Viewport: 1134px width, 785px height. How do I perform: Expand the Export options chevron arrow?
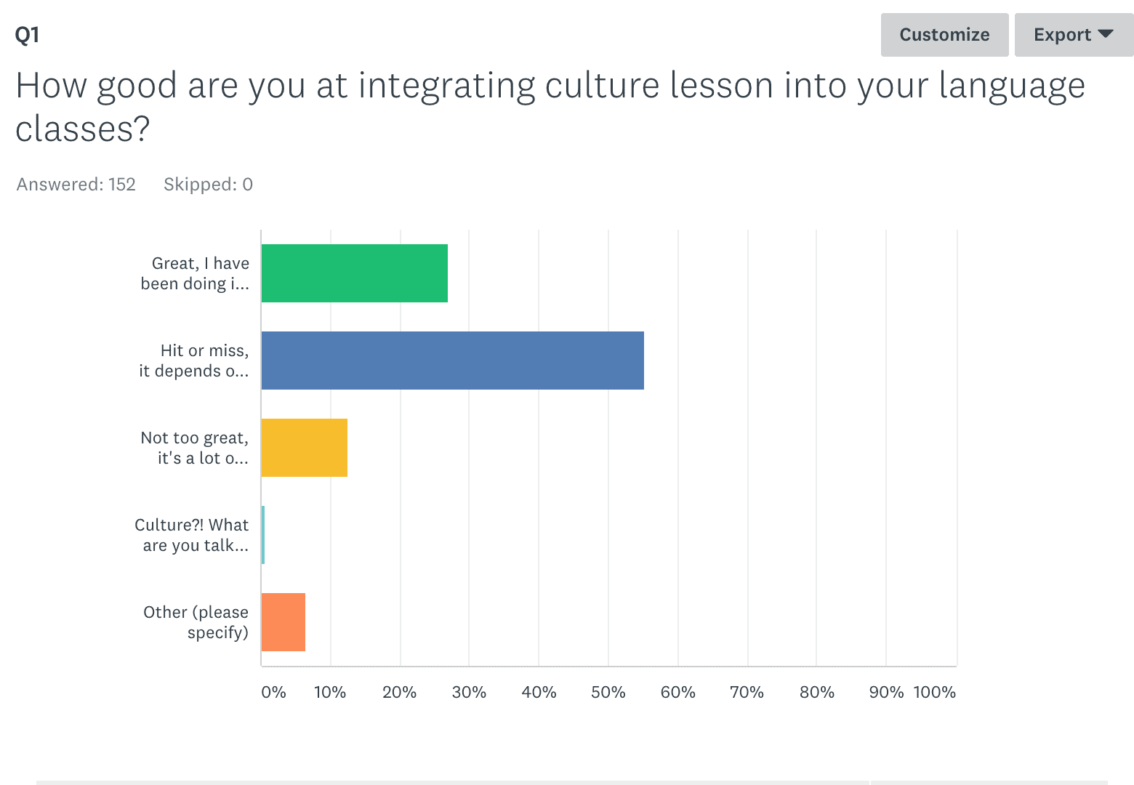click(x=1106, y=34)
